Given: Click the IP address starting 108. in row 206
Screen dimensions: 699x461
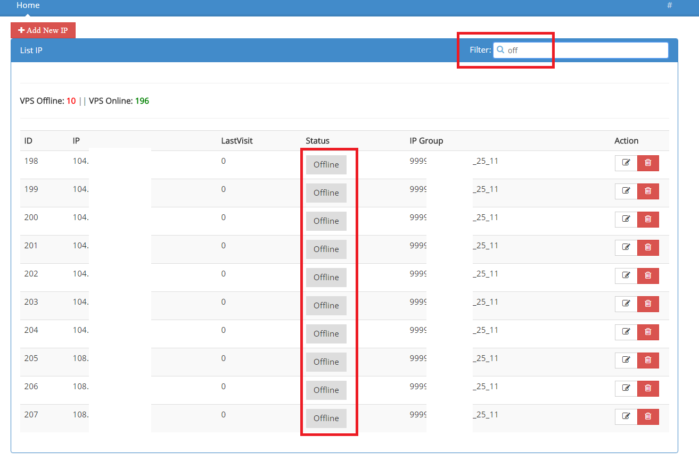Looking at the screenshot, I should [x=81, y=386].
